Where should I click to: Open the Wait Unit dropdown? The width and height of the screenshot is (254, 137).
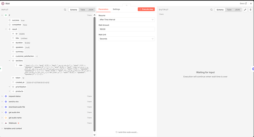click(x=127, y=39)
